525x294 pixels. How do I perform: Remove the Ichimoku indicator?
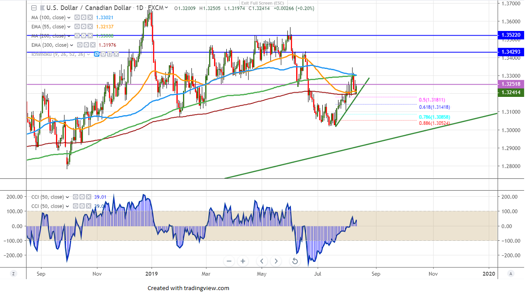116,54
